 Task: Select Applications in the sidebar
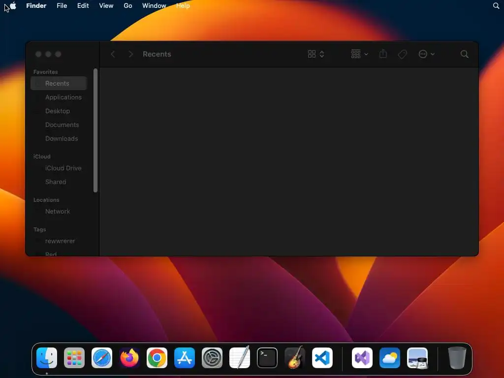tap(59, 97)
